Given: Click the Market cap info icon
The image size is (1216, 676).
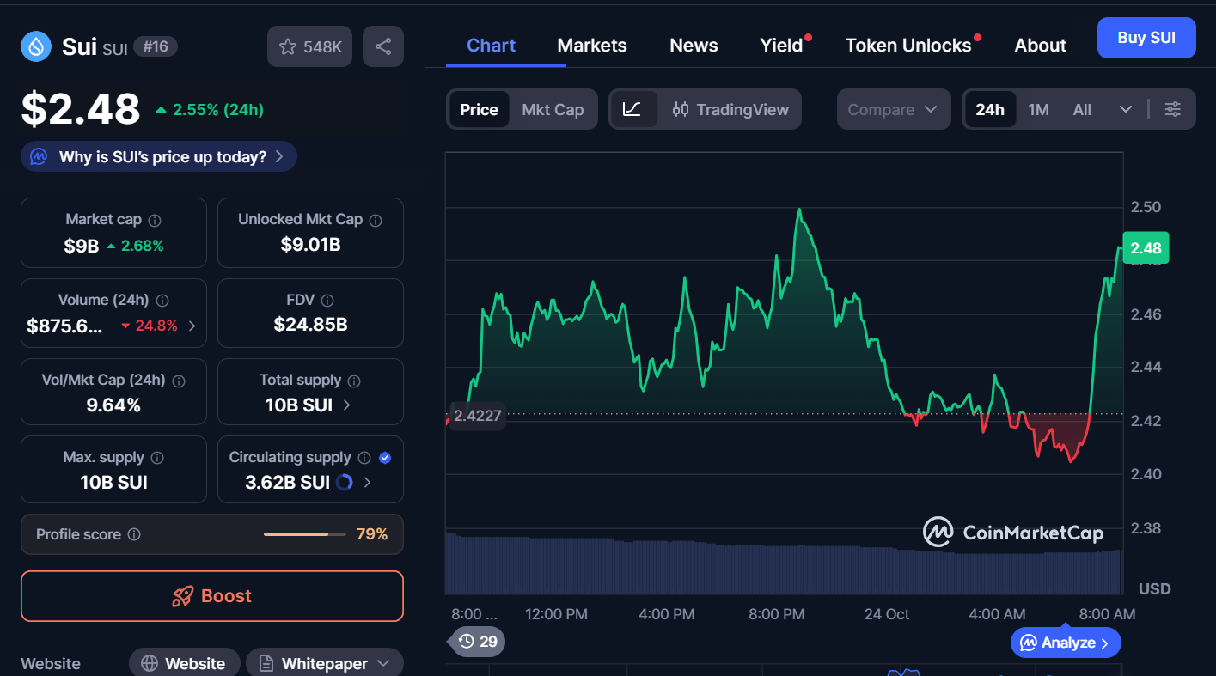Looking at the screenshot, I should (x=155, y=221).
